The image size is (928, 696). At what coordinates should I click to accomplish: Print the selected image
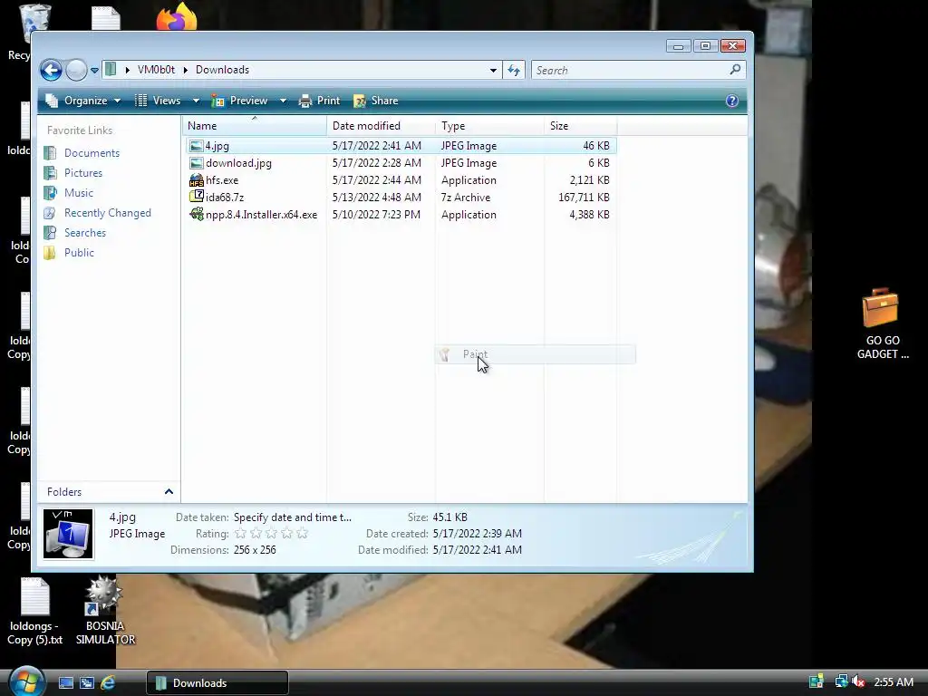(x=320, y=101)
